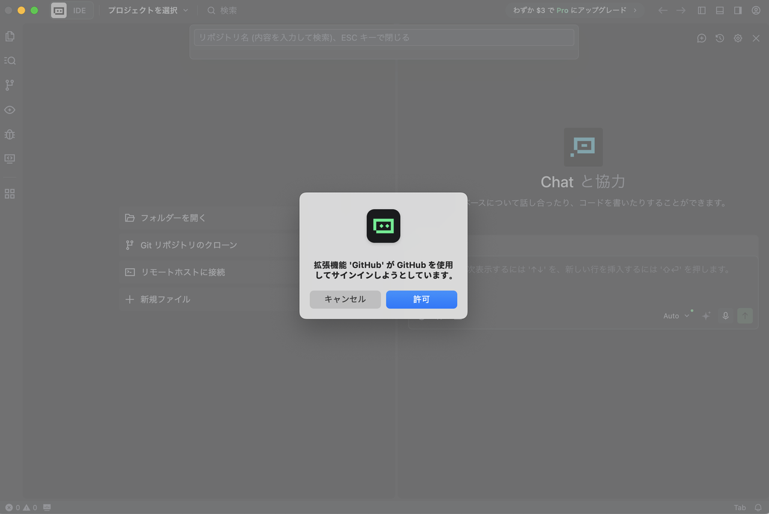
Task: Open the Explorer files icon in sidebar
Action: point(10,37)
